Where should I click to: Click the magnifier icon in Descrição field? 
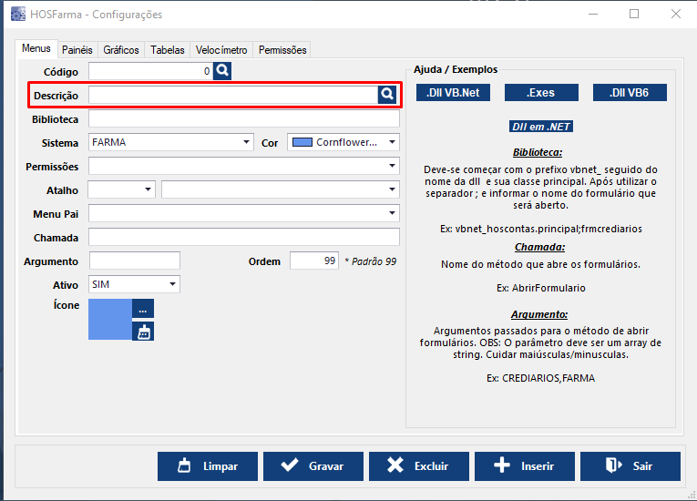pyautogui.click(x=388, y=95)
